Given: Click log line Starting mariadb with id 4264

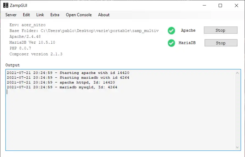Looking at the screenshot, I should [x=68, y=78].
